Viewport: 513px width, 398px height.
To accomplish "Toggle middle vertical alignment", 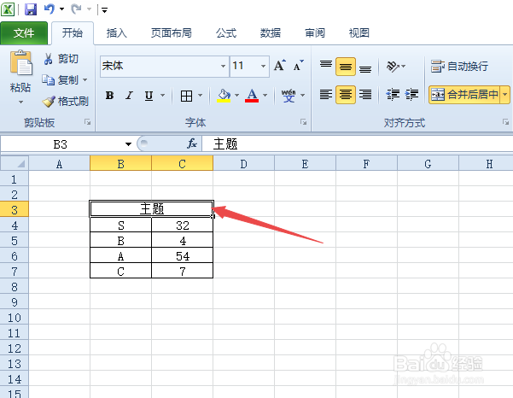I will pos(346,67).
